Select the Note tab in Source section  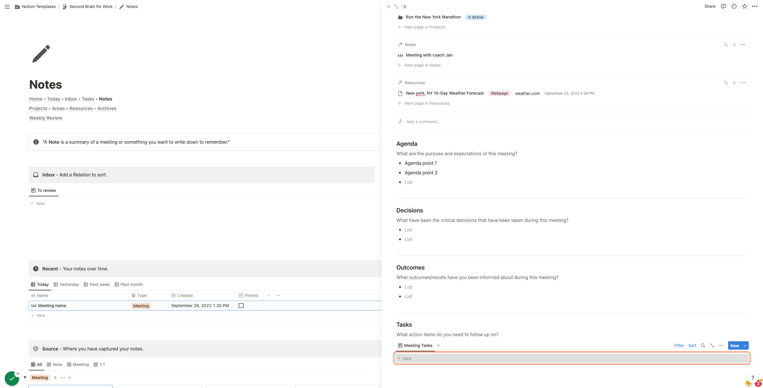pos(55,364)
